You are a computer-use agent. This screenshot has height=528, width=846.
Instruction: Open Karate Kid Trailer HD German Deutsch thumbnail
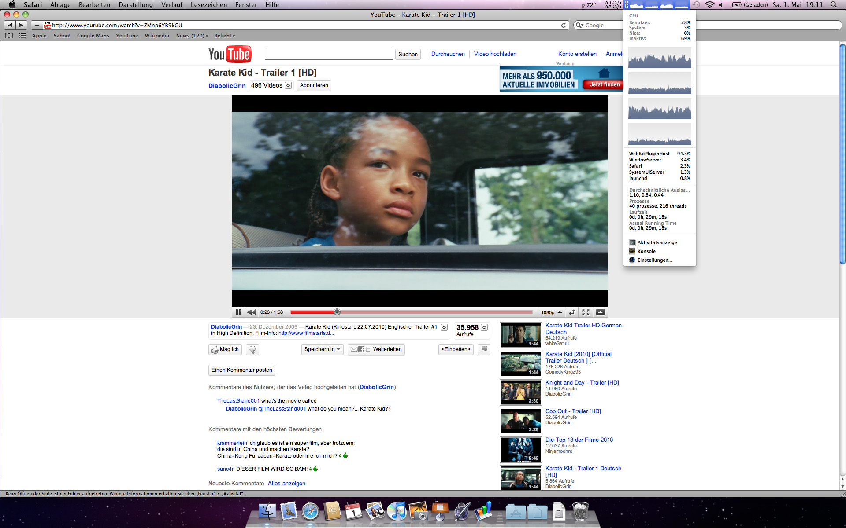coord(520,335)
